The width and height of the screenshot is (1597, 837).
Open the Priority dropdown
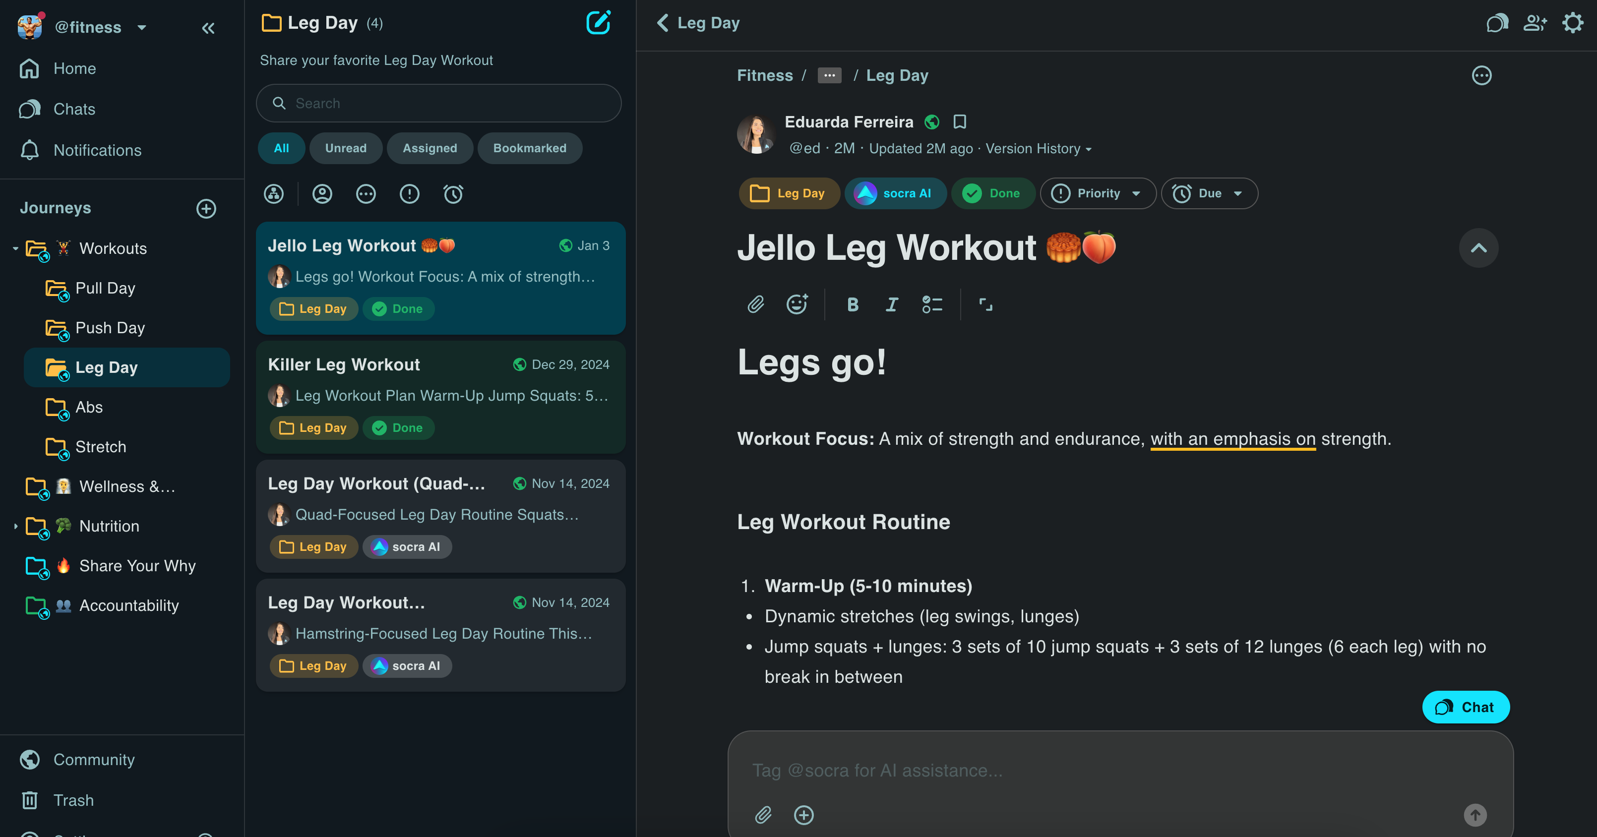click(x=1098, y=193)
